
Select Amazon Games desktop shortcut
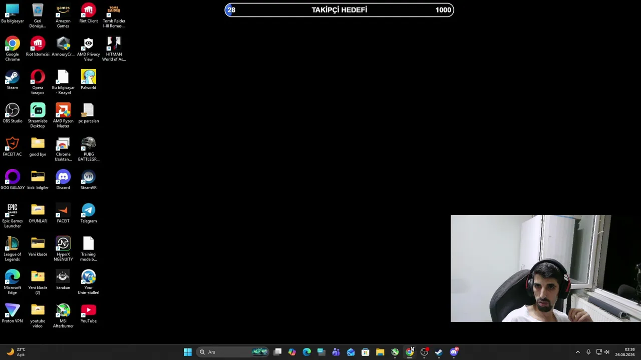coord(63,15)
